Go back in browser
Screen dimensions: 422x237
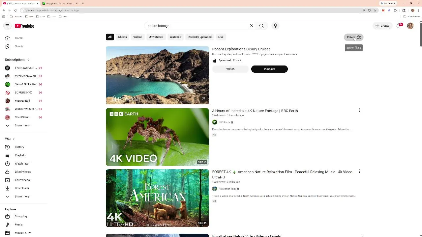(x=4, y=10)
